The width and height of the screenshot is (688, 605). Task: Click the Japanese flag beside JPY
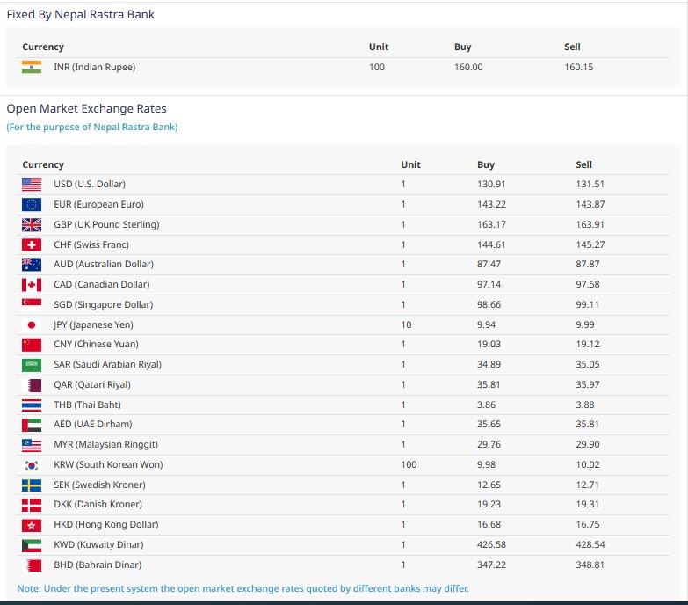click(32, 324)
